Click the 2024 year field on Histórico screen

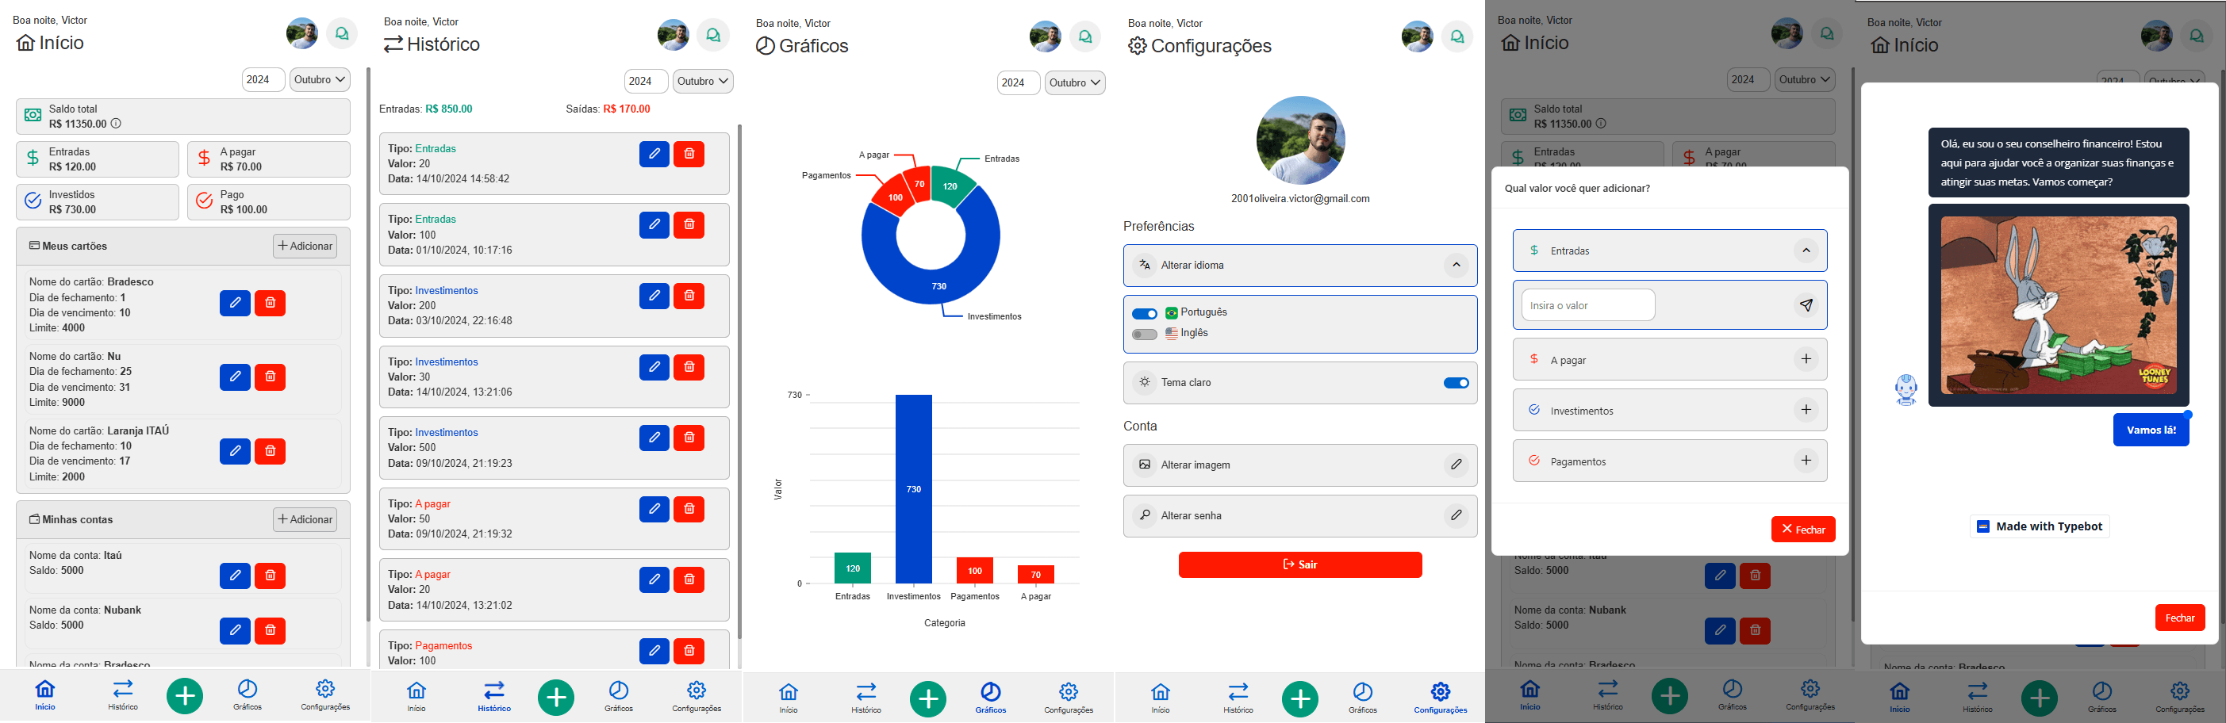(x=646, y=81)
